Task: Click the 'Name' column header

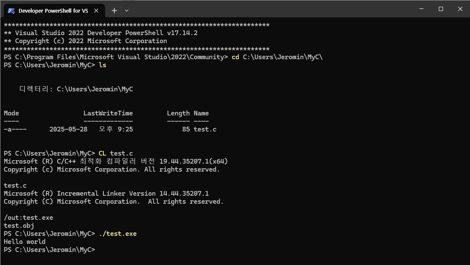Action: click(201, 113)
